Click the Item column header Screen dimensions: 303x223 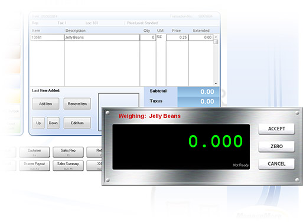[x=36, y=31]
